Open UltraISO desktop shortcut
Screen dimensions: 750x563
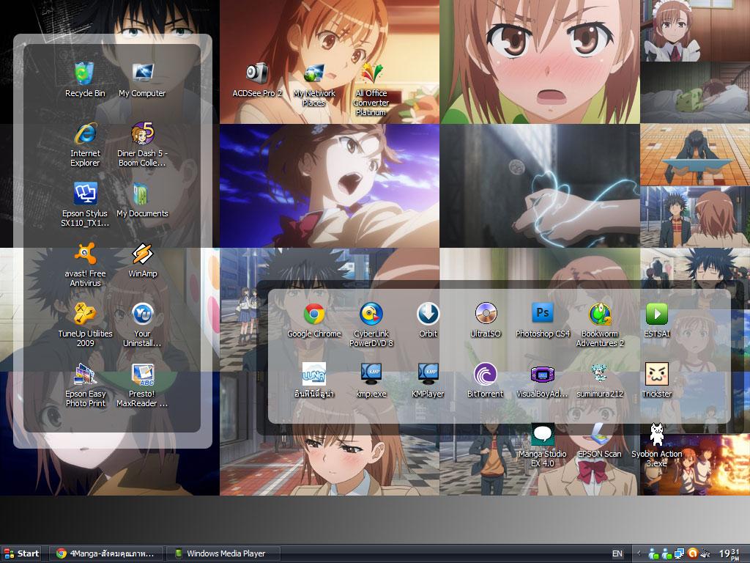pyautogui.click(x=486, y=320)
